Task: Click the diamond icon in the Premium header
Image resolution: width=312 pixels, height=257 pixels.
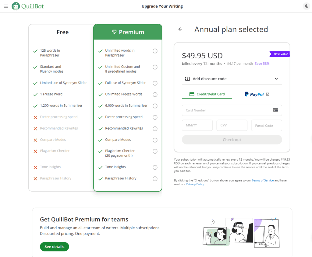Action: [x=114, y=32]
